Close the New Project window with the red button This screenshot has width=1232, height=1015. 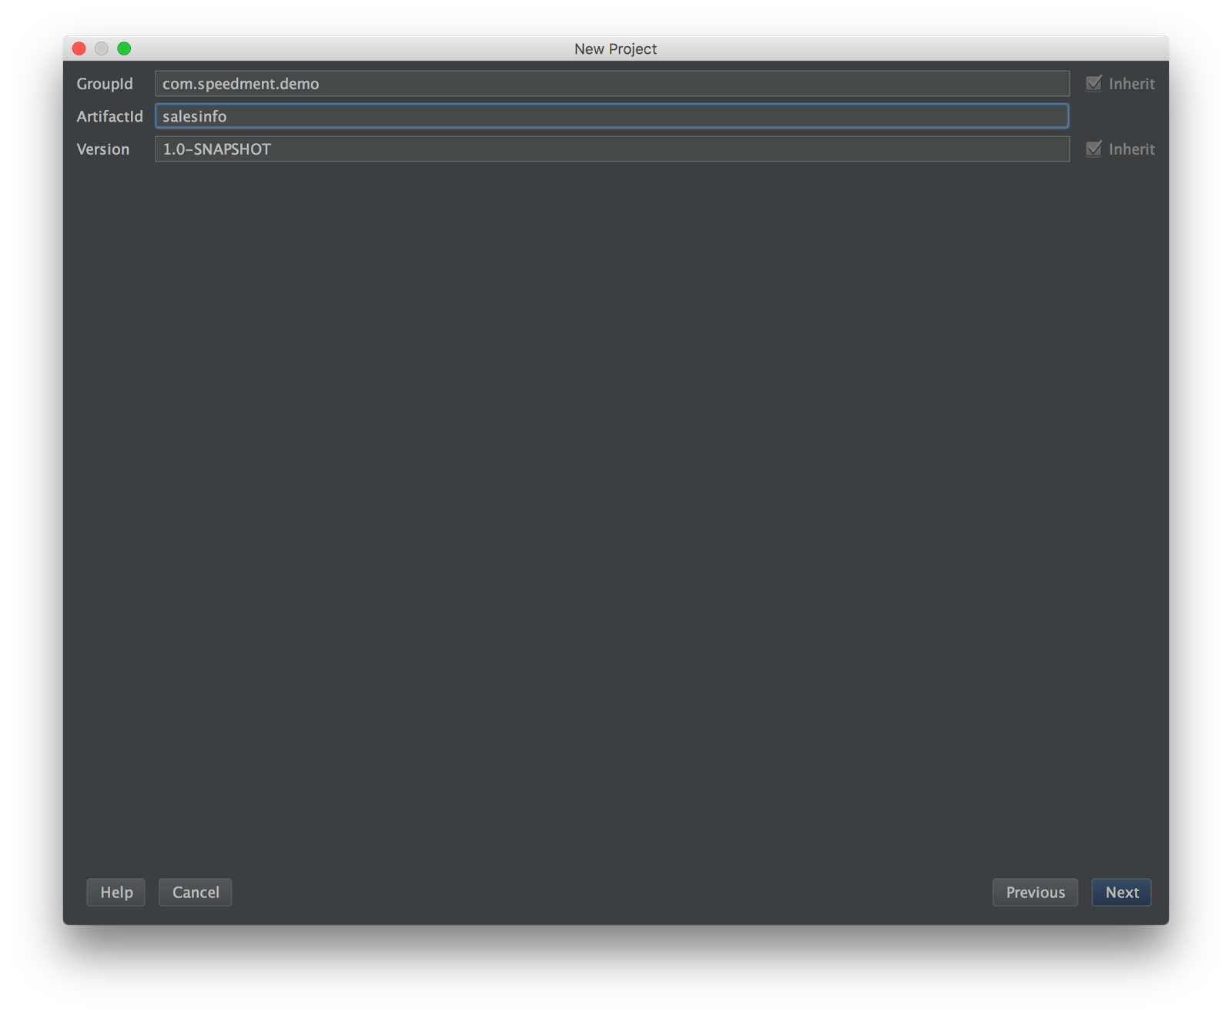click(x=79, y=48)
